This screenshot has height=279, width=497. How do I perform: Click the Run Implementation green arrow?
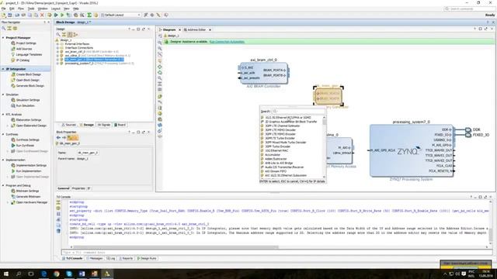pyautogui.click(x=13, y=171)
